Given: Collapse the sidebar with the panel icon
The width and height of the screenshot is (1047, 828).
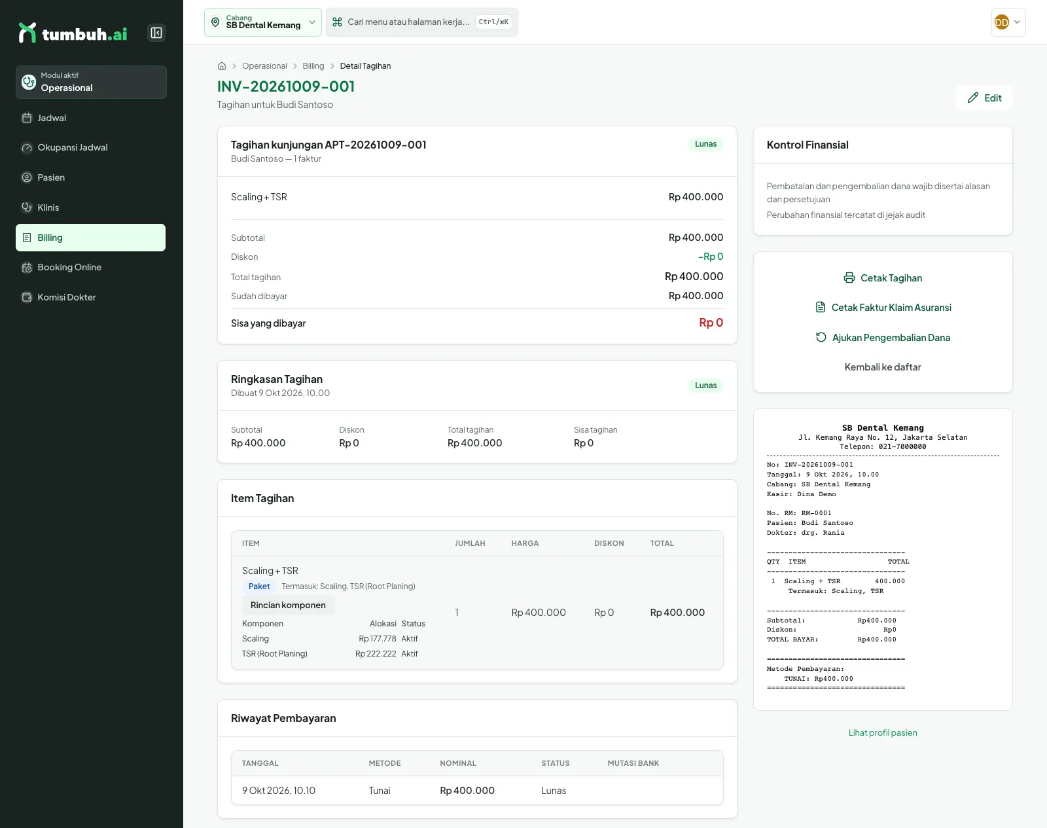Looking at the screenshot, I should tap(156, 33).
